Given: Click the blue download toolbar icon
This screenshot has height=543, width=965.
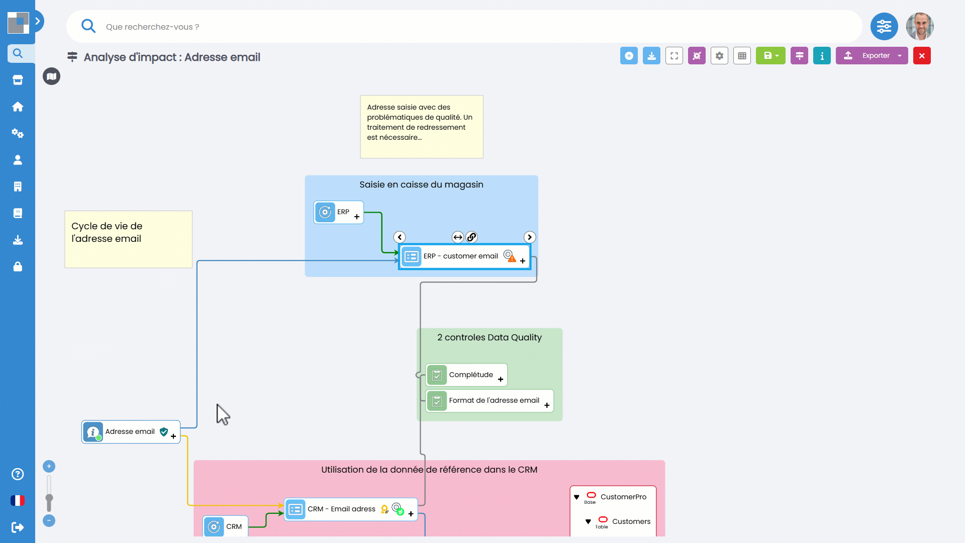Looking at the screenshot, I should point(651,56).
